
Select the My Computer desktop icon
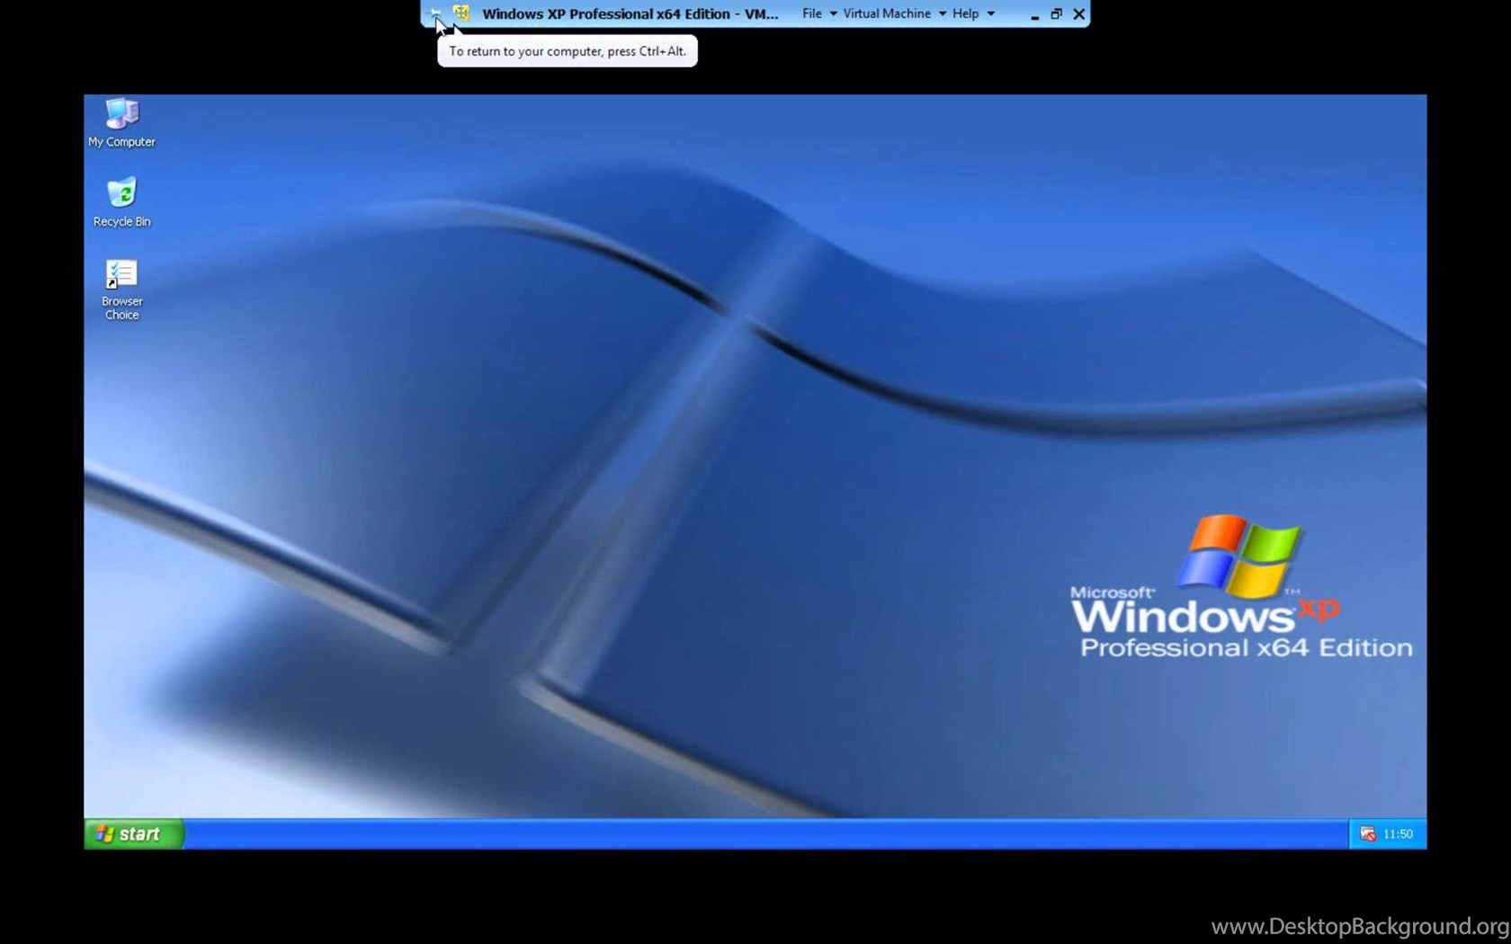click(x=121, y=115)
